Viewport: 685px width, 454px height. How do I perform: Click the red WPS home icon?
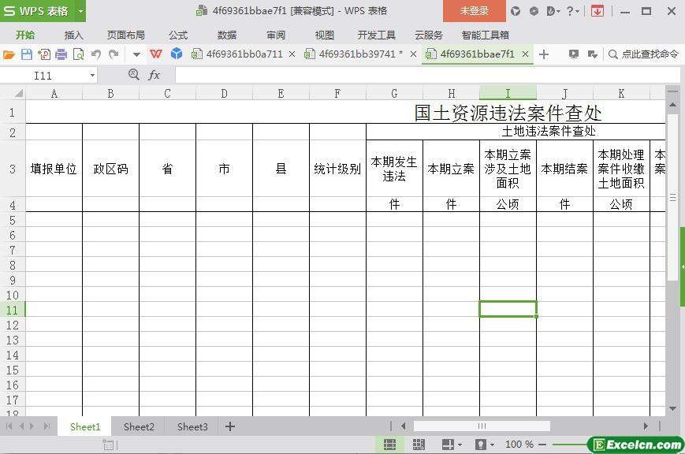tap(156, 54)
